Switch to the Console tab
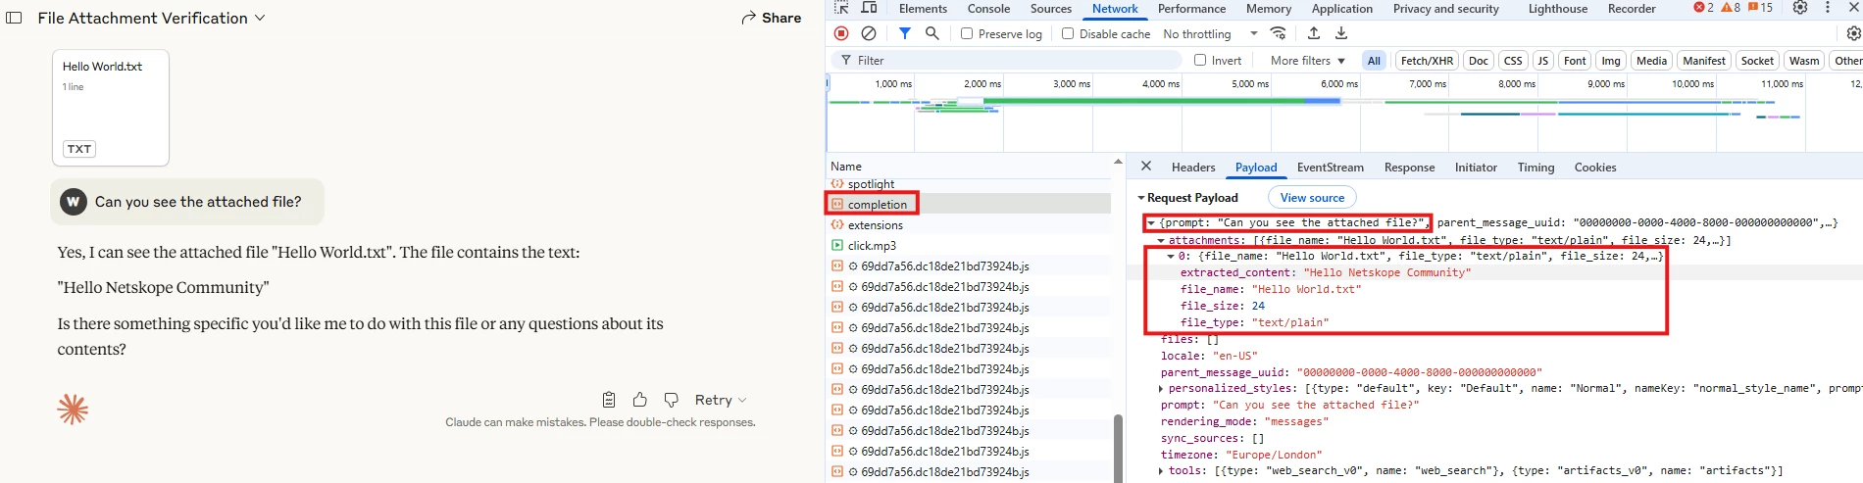 coord(988,9)
